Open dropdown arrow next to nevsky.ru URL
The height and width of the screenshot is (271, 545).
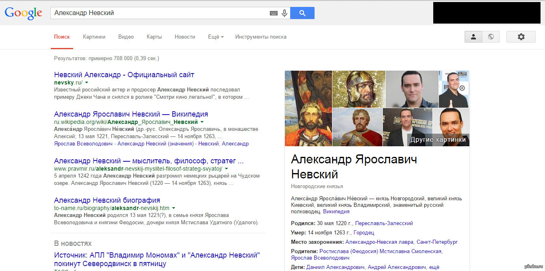pyautogui.click(x=87, y=82)
